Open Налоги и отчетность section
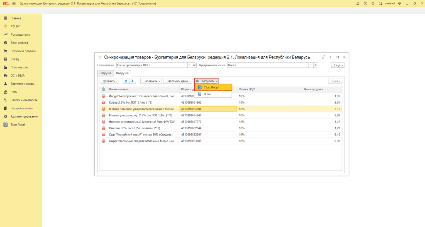Screen dimensions: 425x227 pos(24,100)
